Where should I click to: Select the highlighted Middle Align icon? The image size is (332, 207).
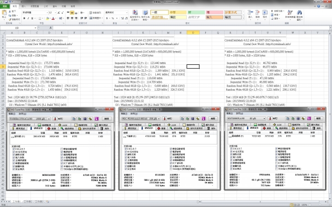click(x=72, y=13)
